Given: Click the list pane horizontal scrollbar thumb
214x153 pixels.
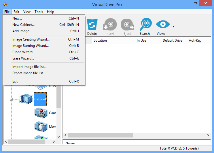Looking at the screenshot, I should pos(100,135).
